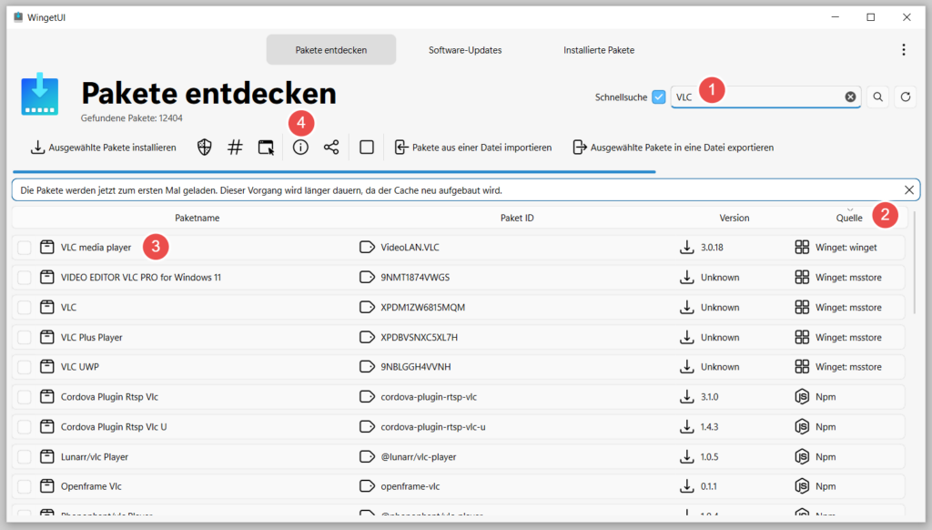The image size is (932, 530).
Task: Click the package ID cordova-plugin-rtsp-vlc-u
Action: [432, 426]
